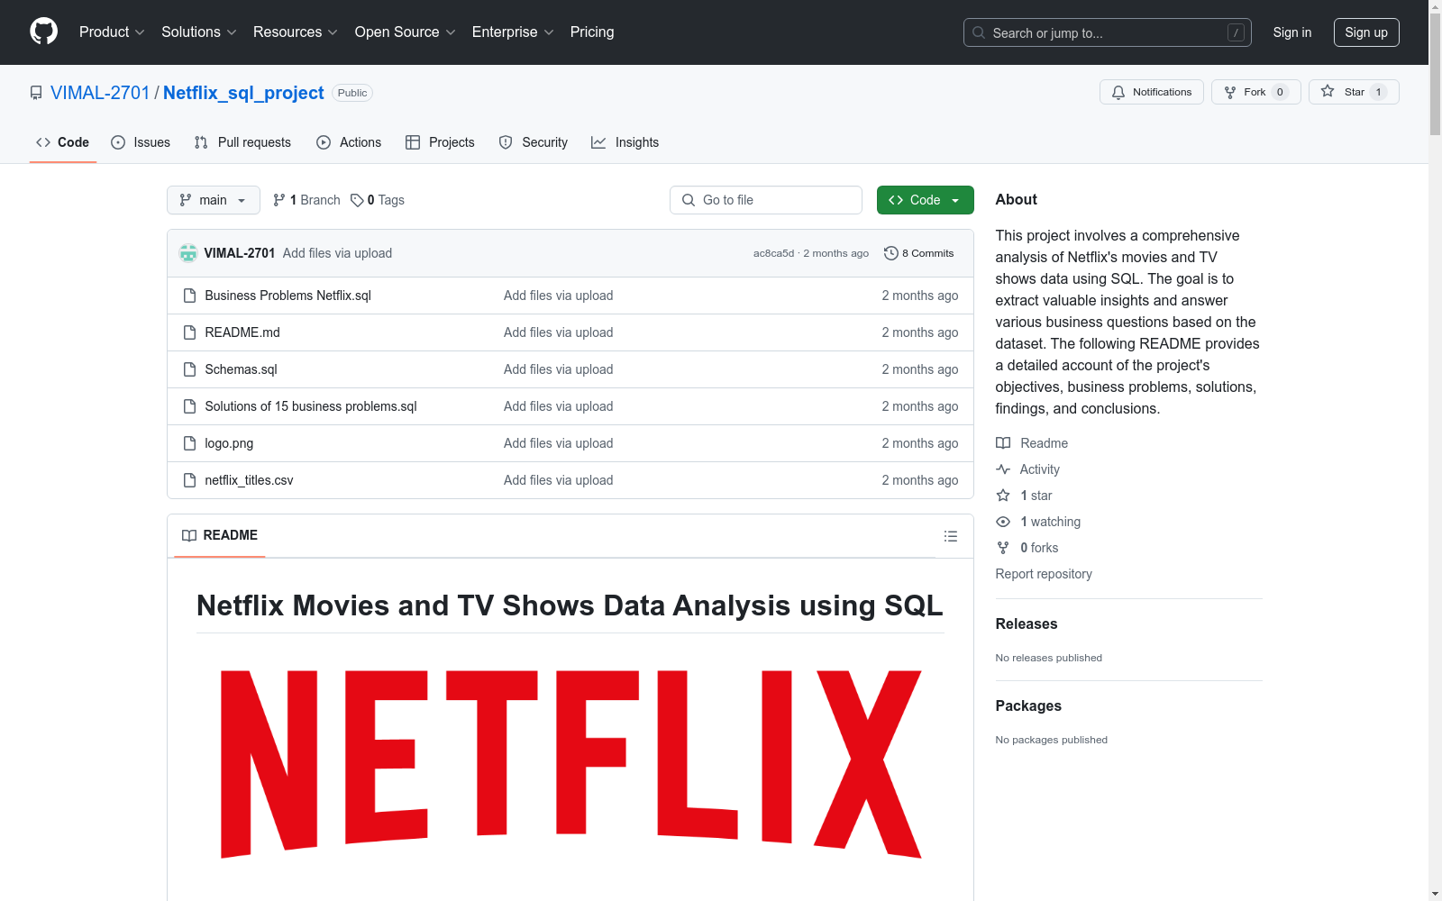Click the Sign up button
The height and width of the screenshot is (901, 1442).
pyautogui.click(x=1366, y=32)
